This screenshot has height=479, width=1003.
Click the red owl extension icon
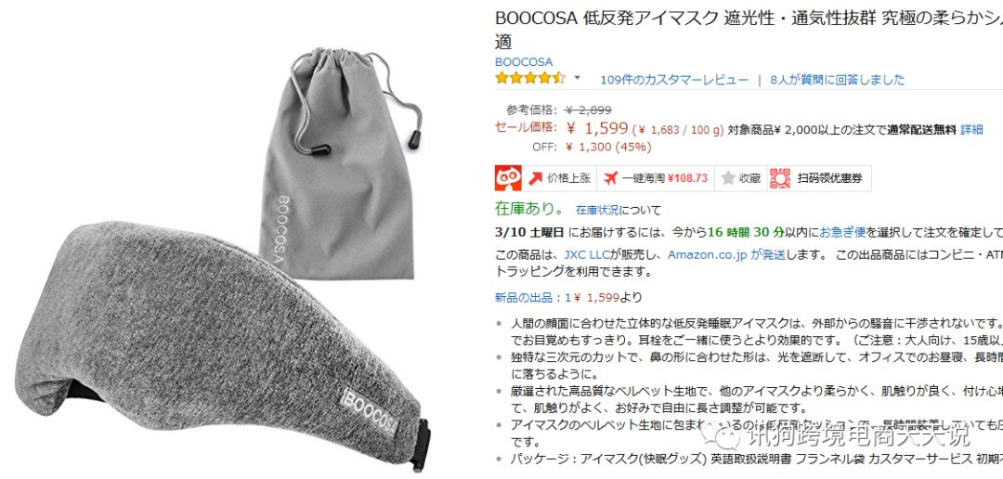coord(508,178)
